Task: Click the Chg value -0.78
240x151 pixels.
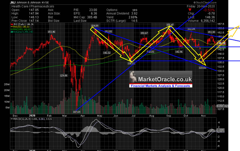Action: [211, 13]
